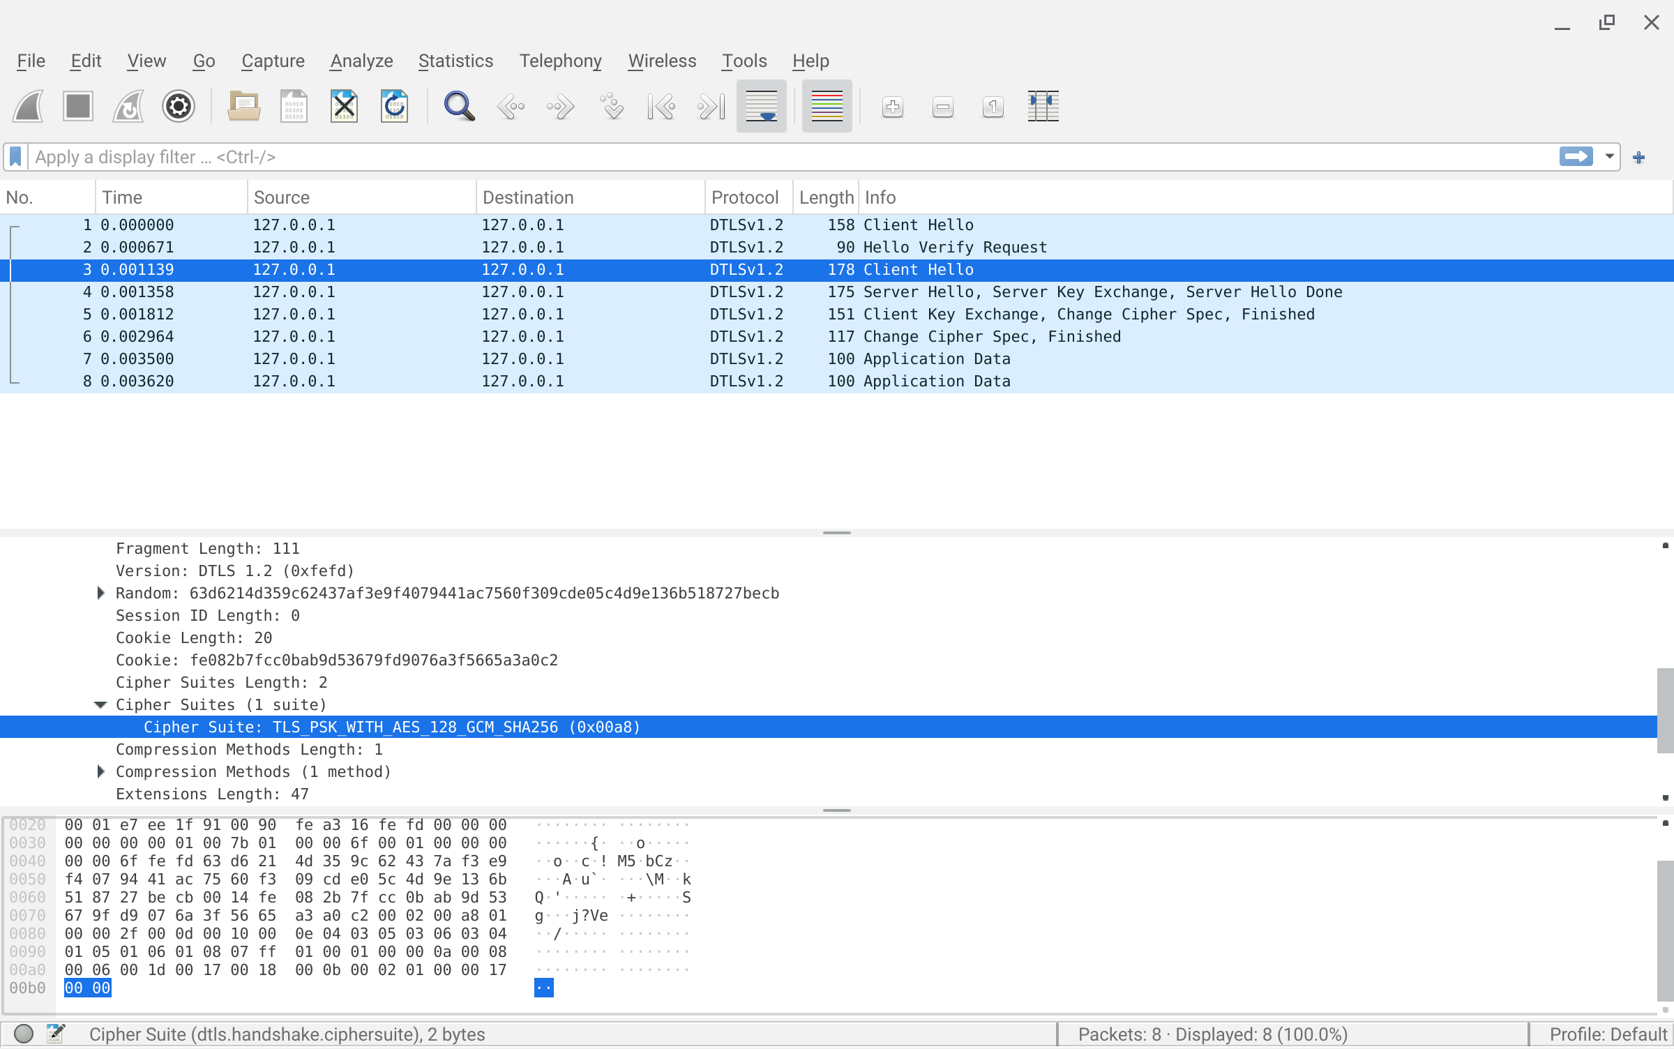Click Apply display filter arrow button
This screenshot has width=1674, height=1049.
pos(1576,157)
